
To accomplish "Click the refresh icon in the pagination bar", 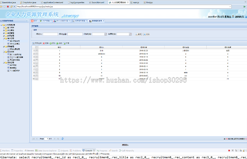I will coord(63,139).
